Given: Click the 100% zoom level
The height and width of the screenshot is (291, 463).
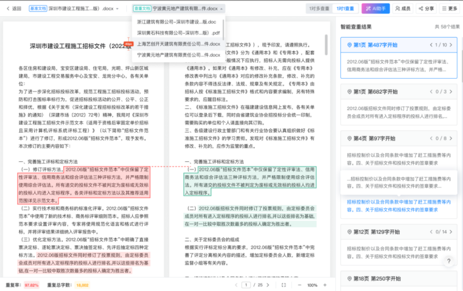Looking at the screenshot, I should (x=312, y=285).
